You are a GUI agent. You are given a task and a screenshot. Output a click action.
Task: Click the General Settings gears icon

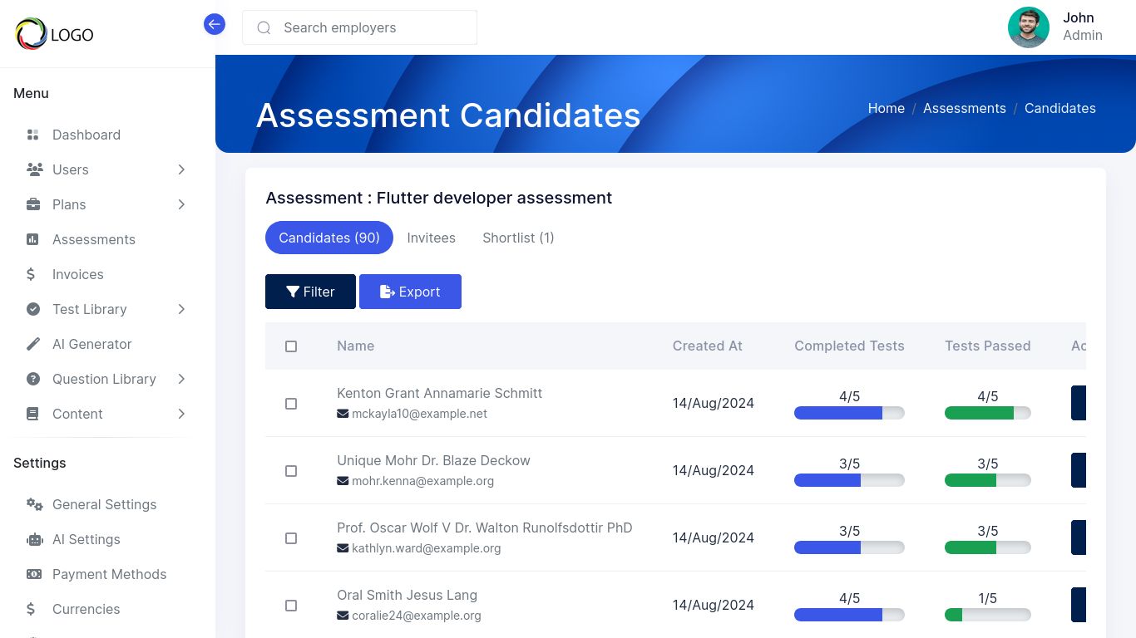point(34,504)
